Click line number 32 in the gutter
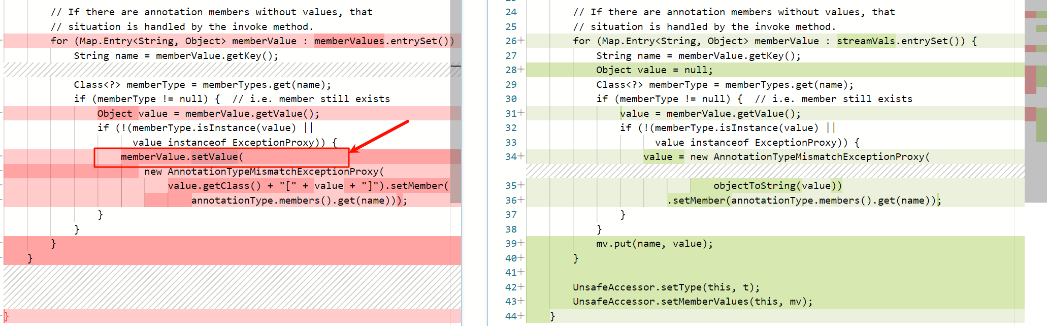Image resolution: width=1047 pixels, height=326 pixels. point(511,127)
